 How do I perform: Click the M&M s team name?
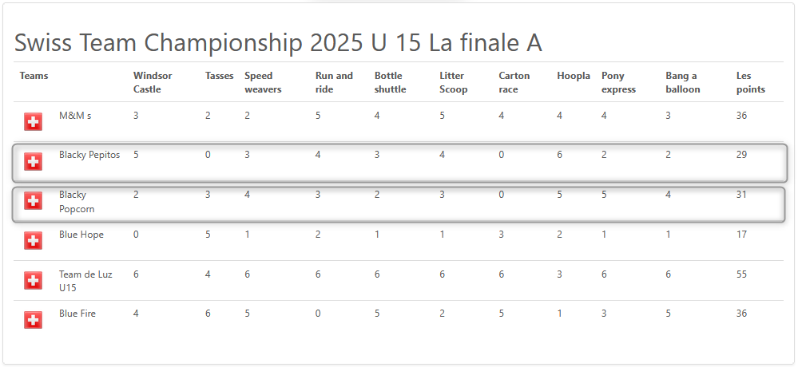75,116
